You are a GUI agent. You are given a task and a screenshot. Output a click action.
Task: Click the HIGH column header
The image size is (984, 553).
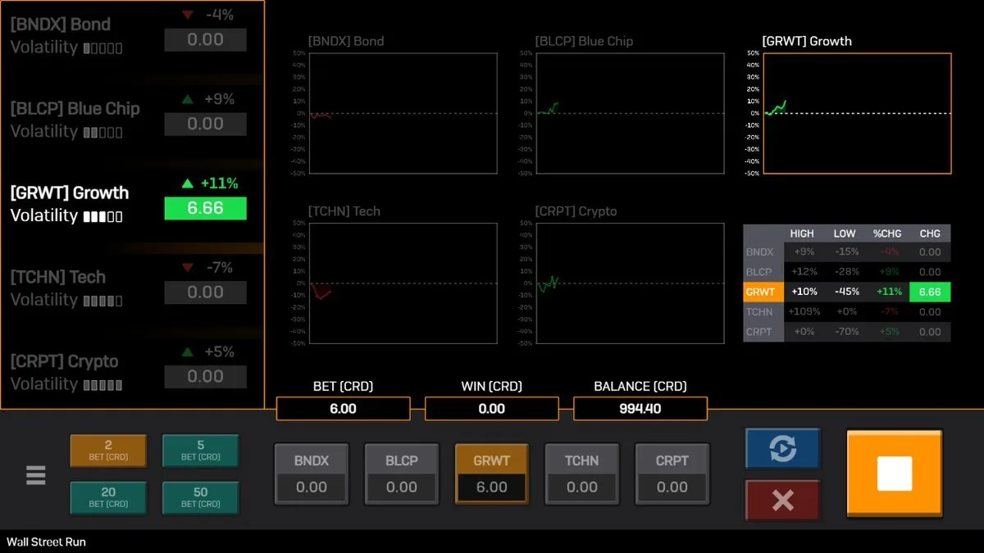(x=802, y=233)
